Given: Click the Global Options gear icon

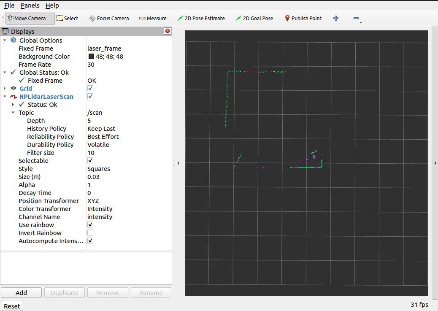Looking at the screenshot, I should pyautogui.click(x=13, y=40).
